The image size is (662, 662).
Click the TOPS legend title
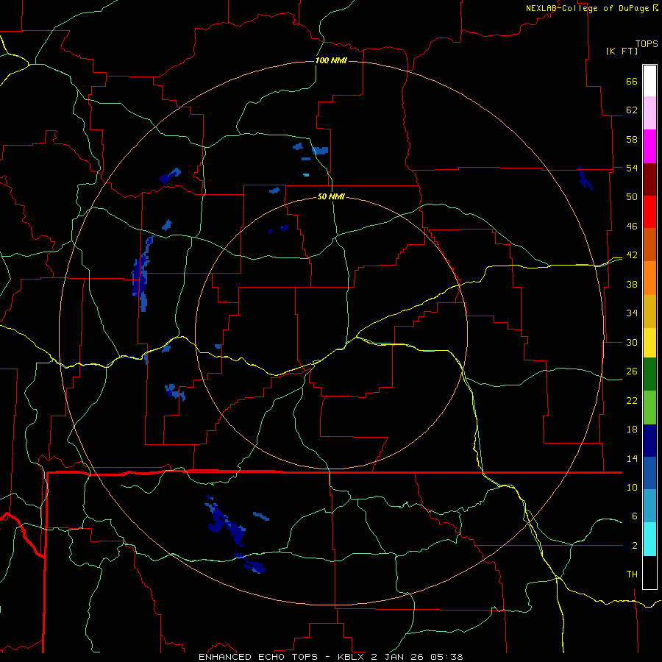[x=647, y=43]
